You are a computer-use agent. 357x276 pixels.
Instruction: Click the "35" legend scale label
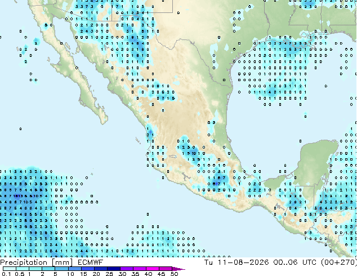(135, 274)
